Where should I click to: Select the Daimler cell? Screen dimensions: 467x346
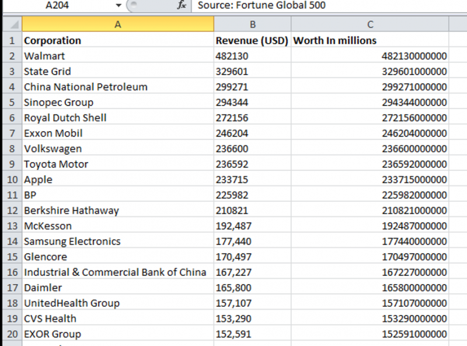click(x=118, y=288)
